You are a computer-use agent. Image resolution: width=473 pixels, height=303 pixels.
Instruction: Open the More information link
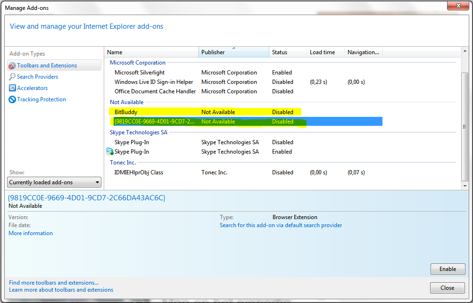point(31,233)
